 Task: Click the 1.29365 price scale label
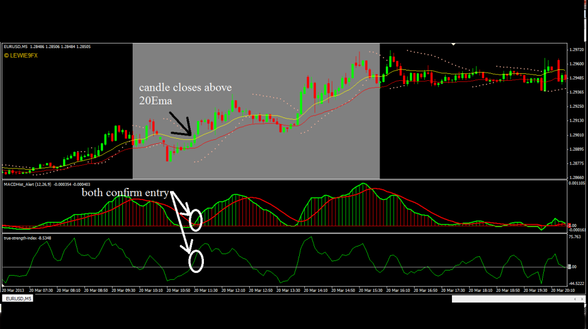click(x=577, y=92)
